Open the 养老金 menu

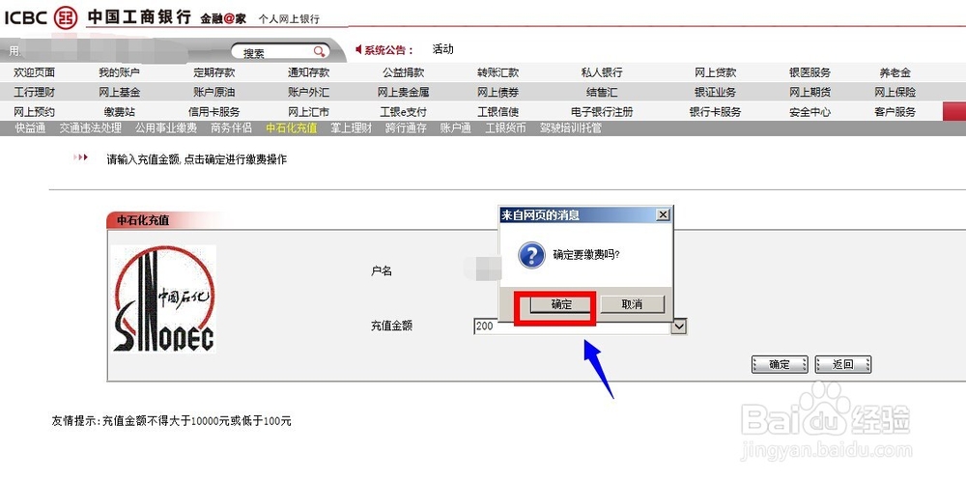tap(895, 72)
